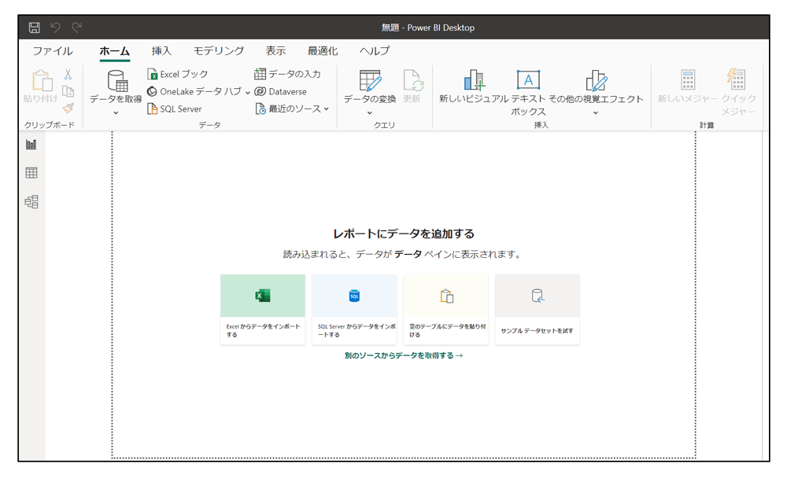Image resolution: width=787 pixels, height=478 pixels.
Task: Expand the データの変換 dropdown arrow
Action: coord(369,113)
